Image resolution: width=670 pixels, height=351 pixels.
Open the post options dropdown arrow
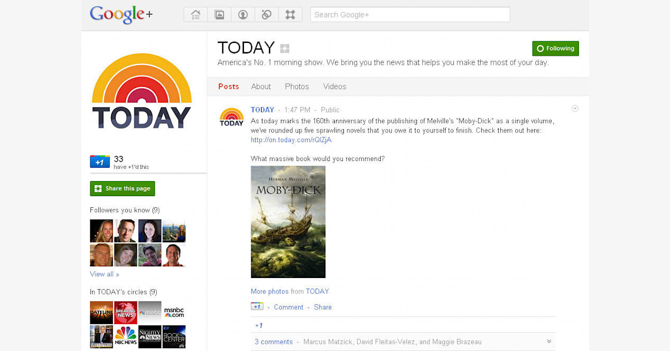[x=575, y=108]
